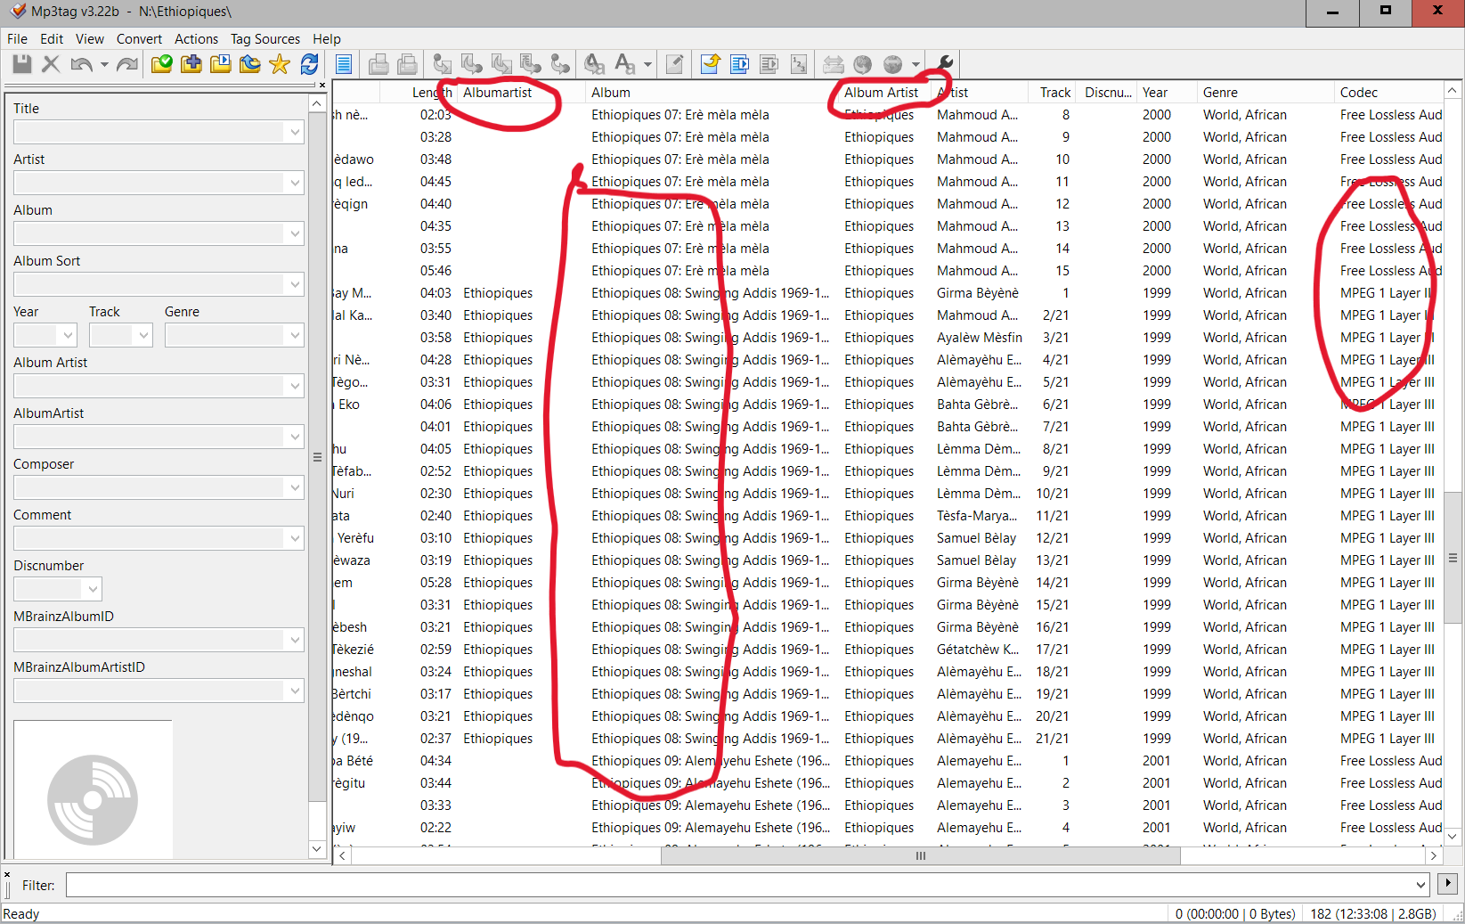The height and width of the screenshot is (924, 1465).
Task: Open the Actions dropdown arrow
Action: [x=647, y=64]
